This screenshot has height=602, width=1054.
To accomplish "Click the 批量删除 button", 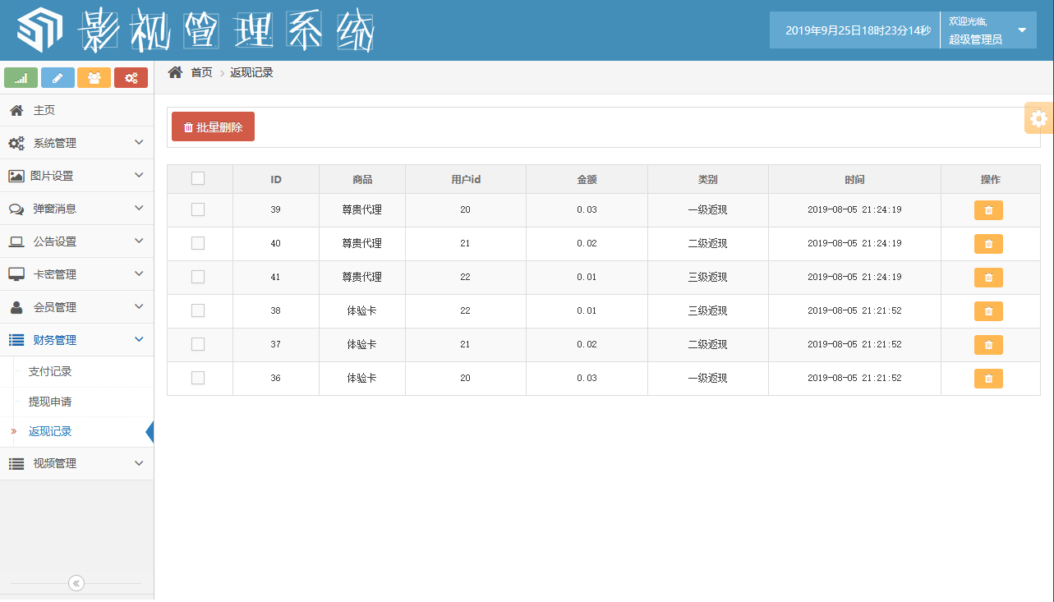I will [x=213, y=126].
